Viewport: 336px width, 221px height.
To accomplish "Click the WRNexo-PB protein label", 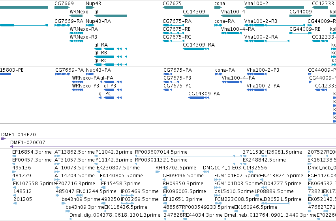I will tap(86, 86).
